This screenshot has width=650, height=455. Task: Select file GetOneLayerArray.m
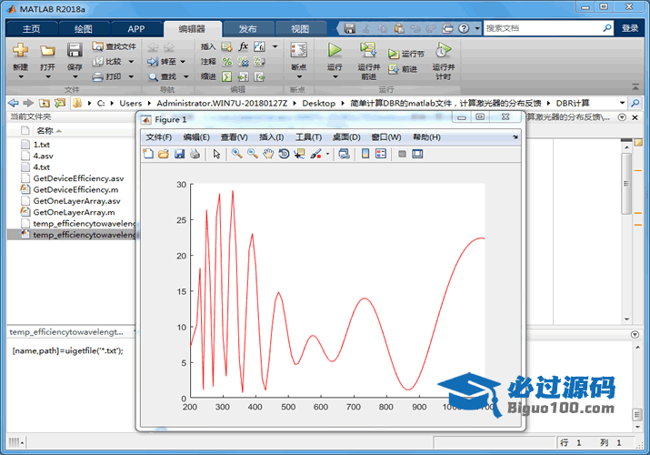[75, 212]
